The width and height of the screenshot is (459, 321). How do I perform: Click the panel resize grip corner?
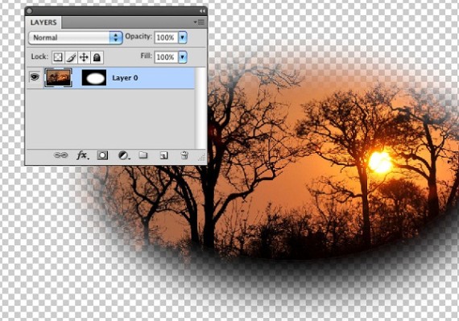tap(201, 158)
